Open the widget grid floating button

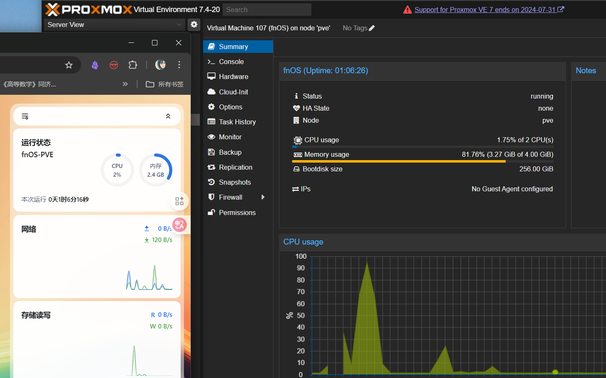[x=179, y=201]
